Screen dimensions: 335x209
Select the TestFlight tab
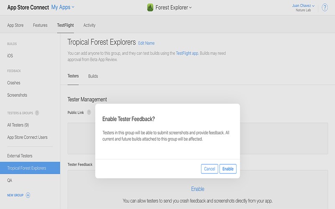coord(65,25)
